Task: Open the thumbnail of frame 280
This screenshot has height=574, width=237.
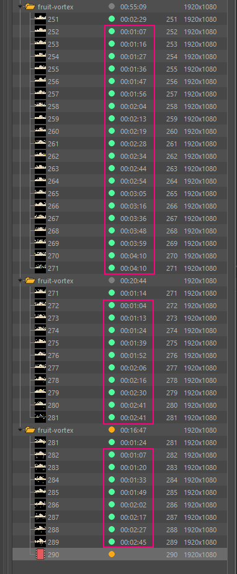Action: [40, 405]
